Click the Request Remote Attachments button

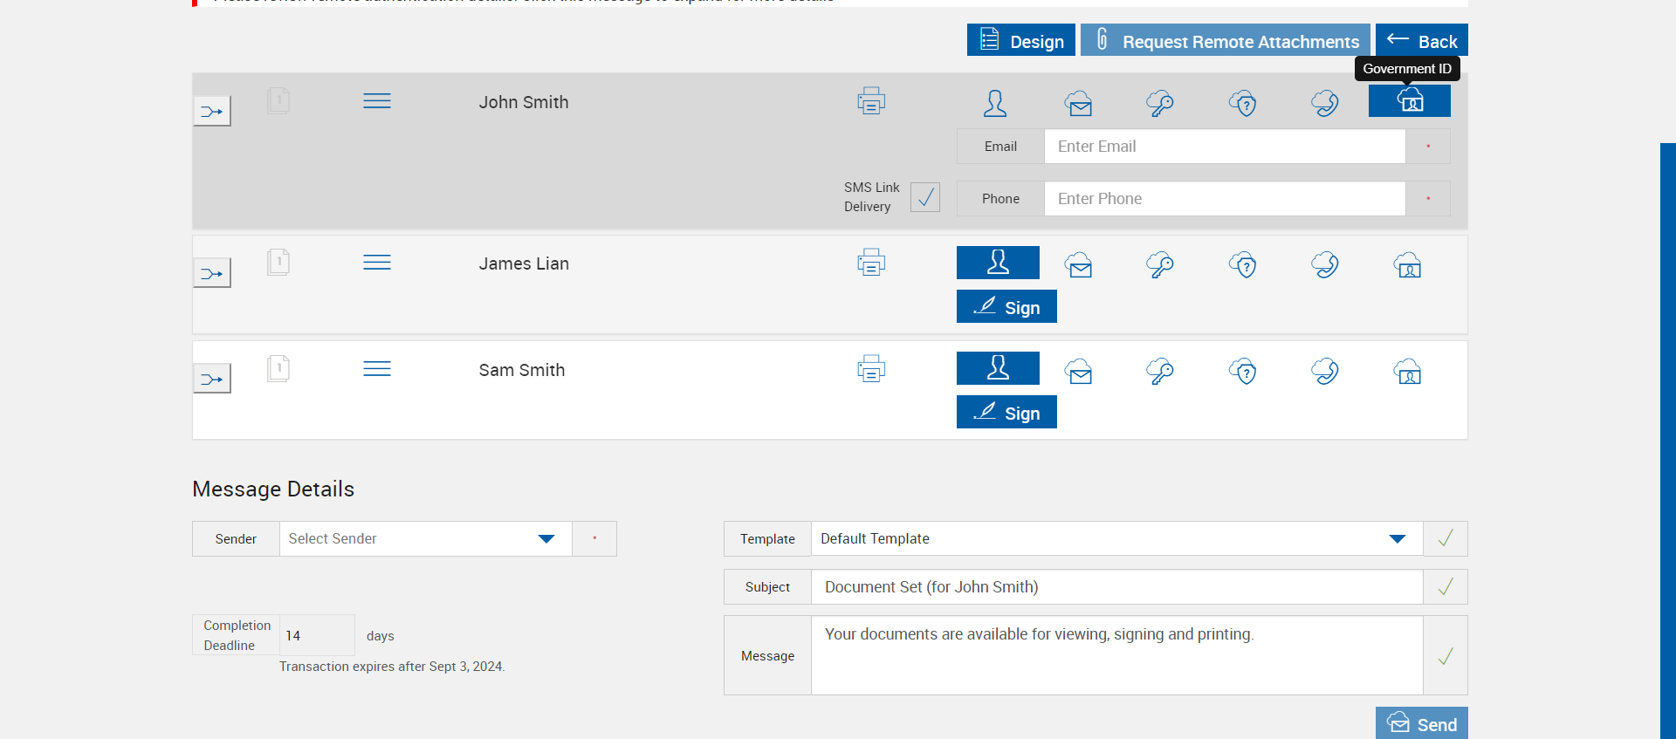tap(1226, 40)
